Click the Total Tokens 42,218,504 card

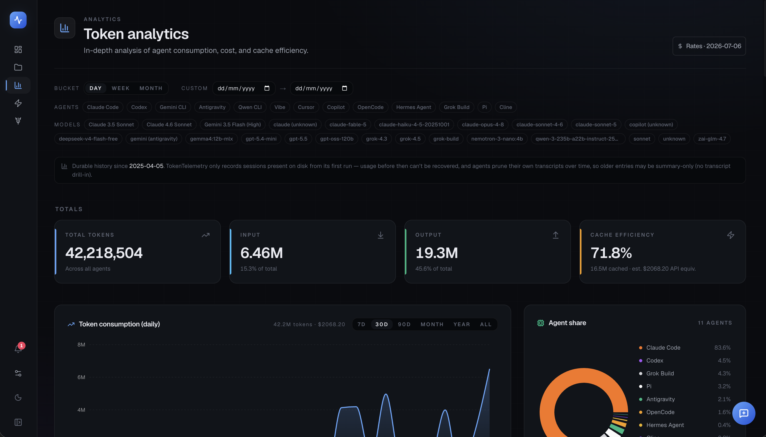tap(137, 251)
